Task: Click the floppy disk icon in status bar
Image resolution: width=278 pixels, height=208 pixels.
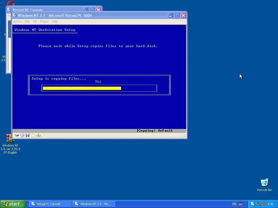Action: pyautogui.click(x=27, y=135)
